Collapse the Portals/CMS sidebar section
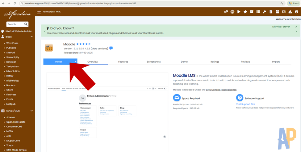The height and width of the screenshot is (152, 301). pyautogui.click(x=31, y=111)
